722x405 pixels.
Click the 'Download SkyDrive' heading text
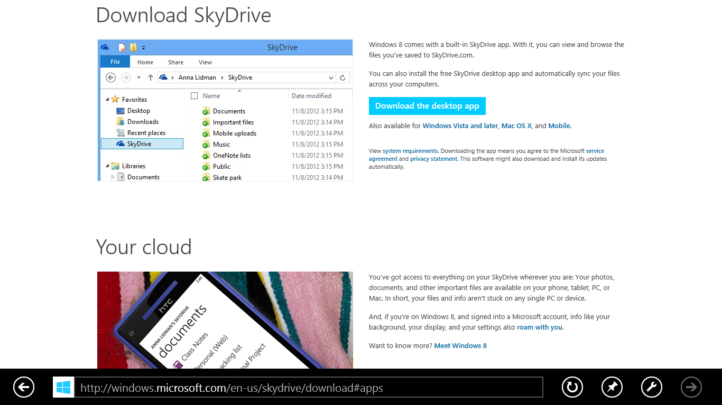click(x=183, y=15)
